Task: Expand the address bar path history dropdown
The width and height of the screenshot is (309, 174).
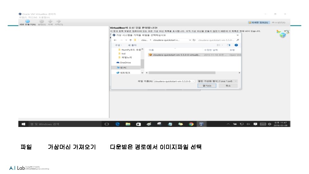Action: (190, 40)
